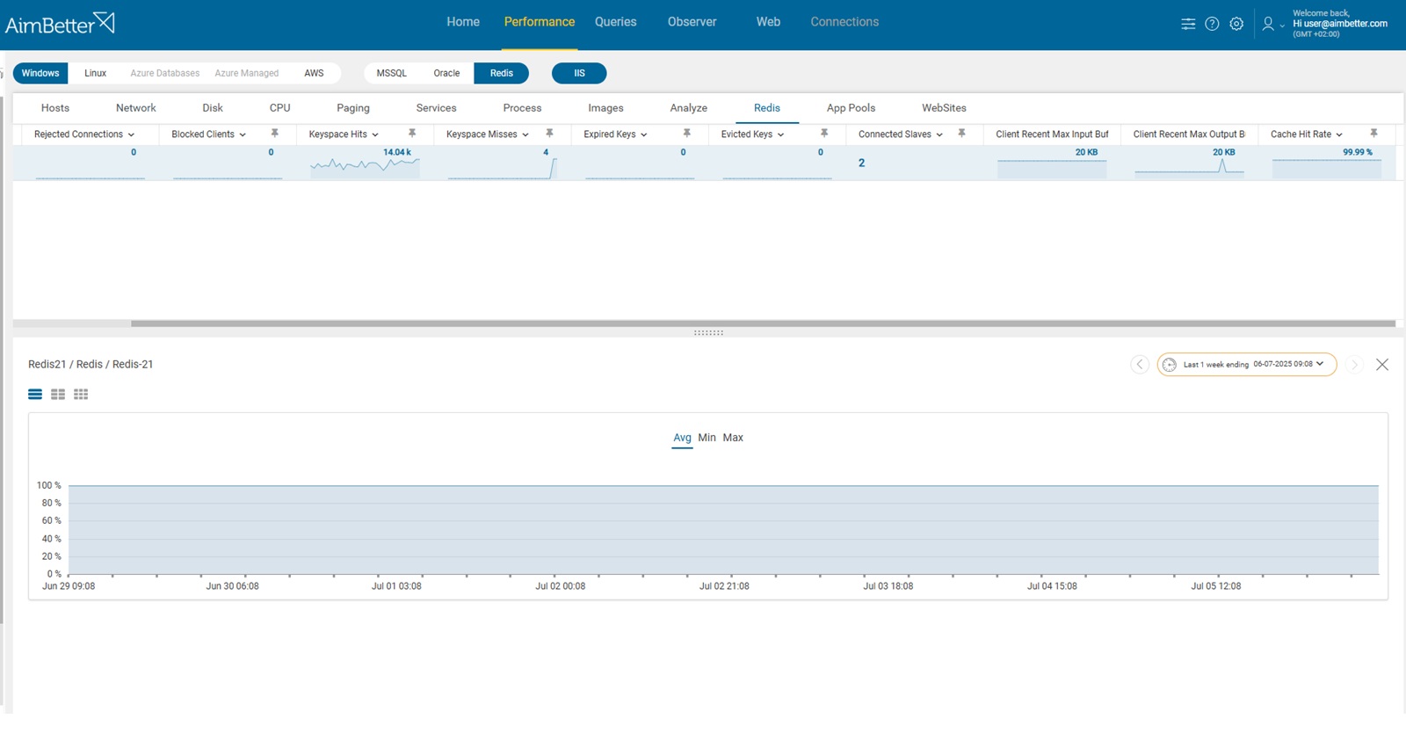Image resolution: width=1406 pixels, height=748 pixels.
Task: Expand Expired Keys column dropdown
Action: (644, 134)
